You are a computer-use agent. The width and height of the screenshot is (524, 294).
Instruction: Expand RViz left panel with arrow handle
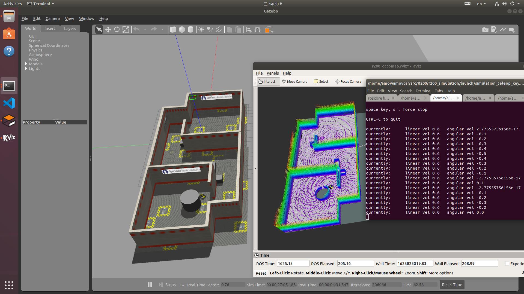click(x=255, y=169)
